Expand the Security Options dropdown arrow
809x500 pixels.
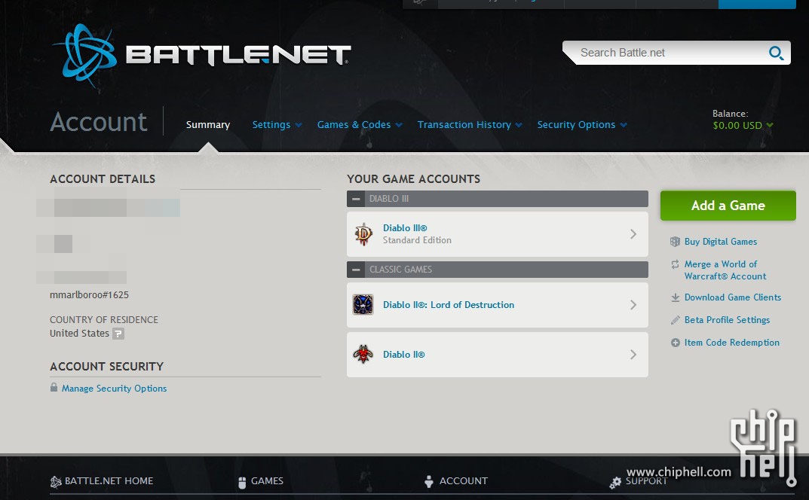pyautogui.click(x=624, y=125)
